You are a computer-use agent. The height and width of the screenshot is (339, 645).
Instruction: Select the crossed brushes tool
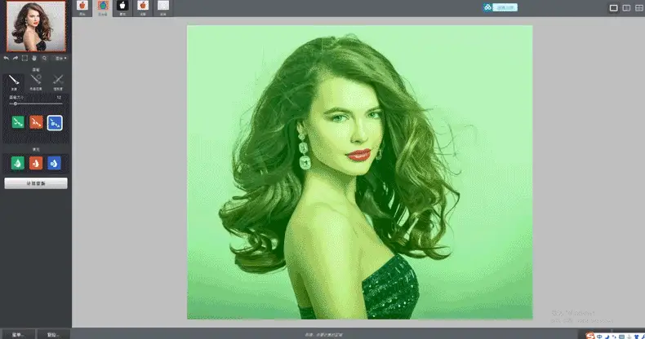(58, 82)
